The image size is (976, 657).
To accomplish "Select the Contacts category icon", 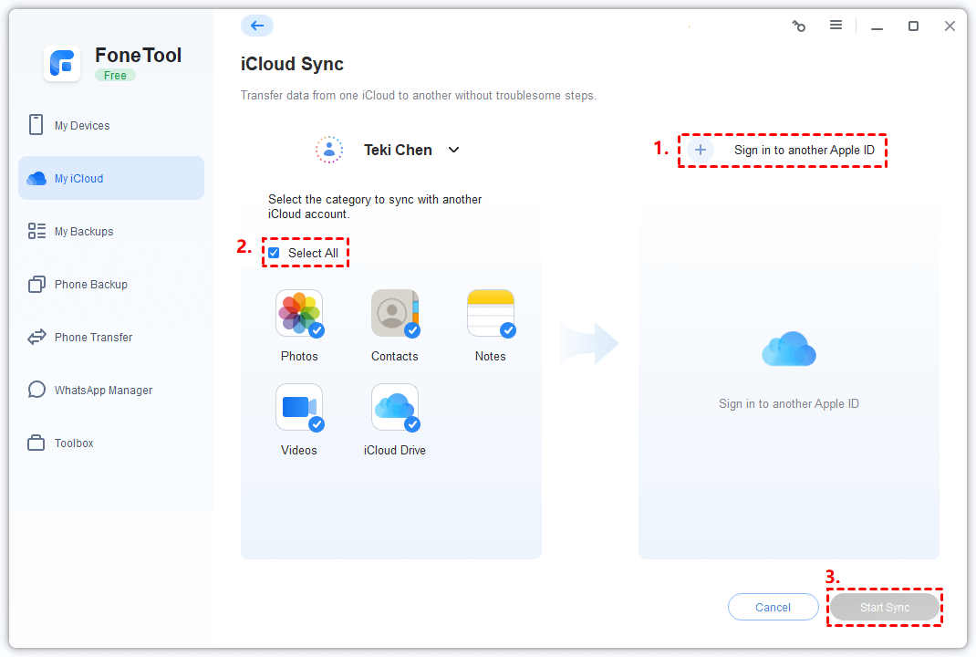I will [394, 314].
